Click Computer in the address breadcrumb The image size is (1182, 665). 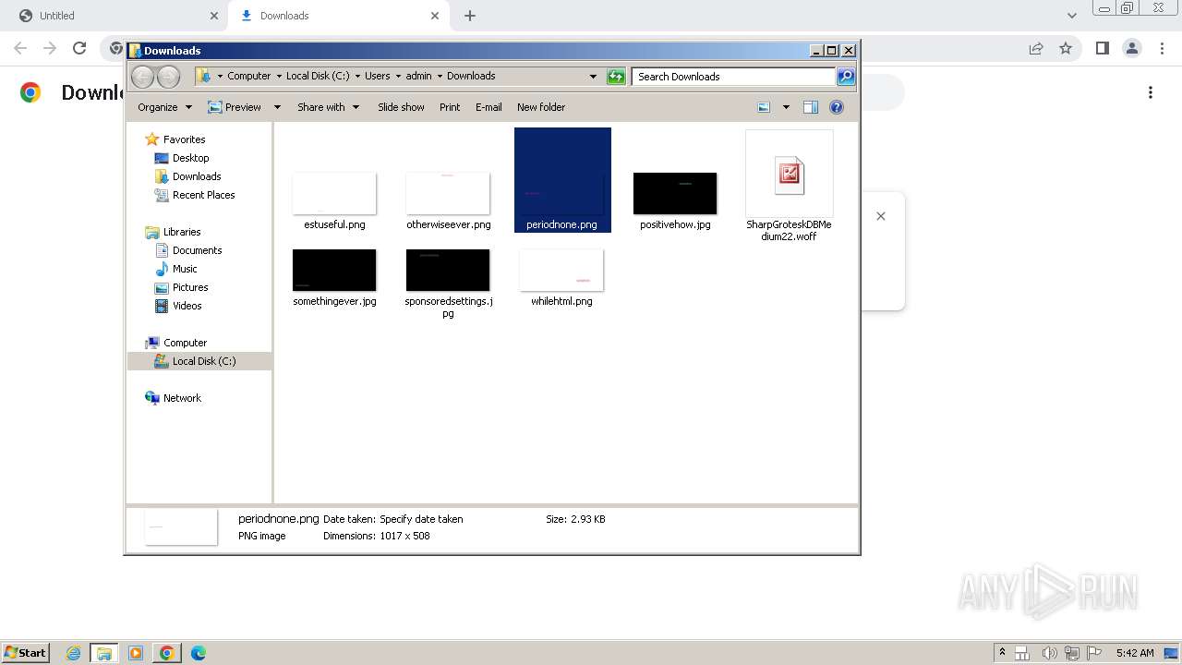(x=249, y=77)
